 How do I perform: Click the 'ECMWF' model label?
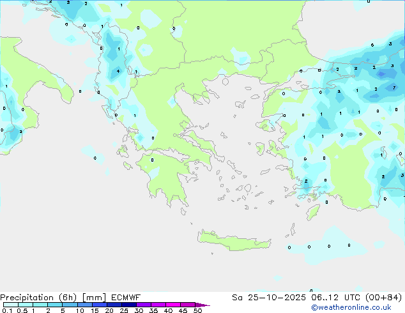click(x=126, y=298)
